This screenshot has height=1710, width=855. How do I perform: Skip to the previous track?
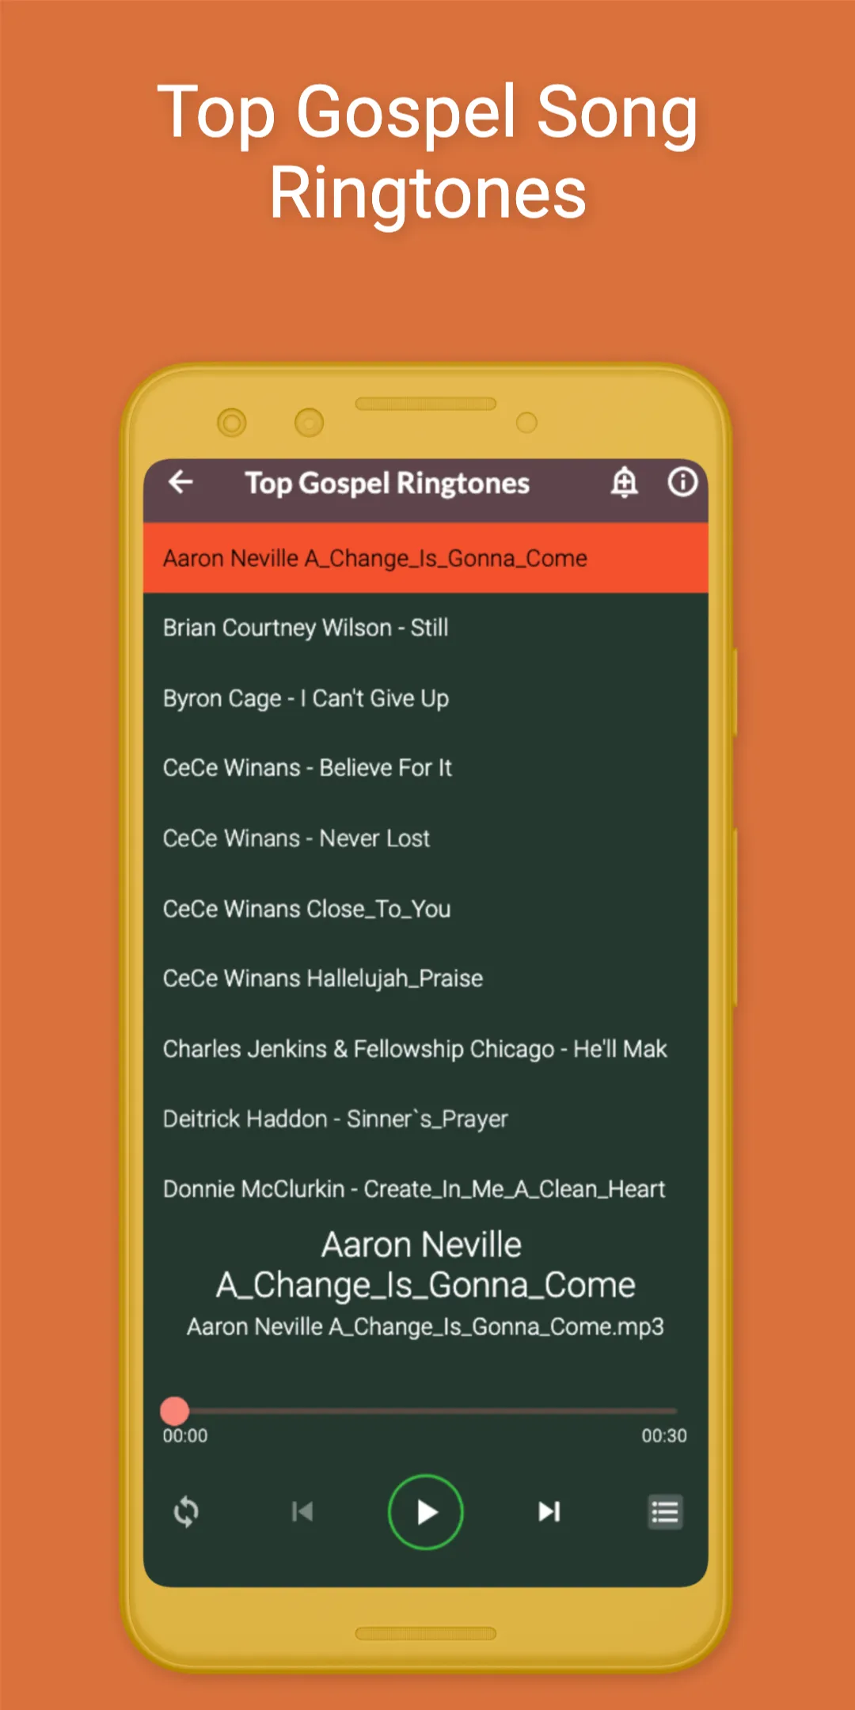coord(302,1512)
